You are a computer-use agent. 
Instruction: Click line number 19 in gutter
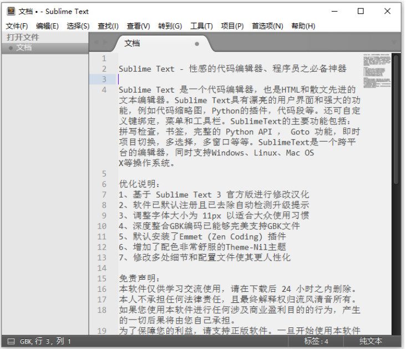101,331
